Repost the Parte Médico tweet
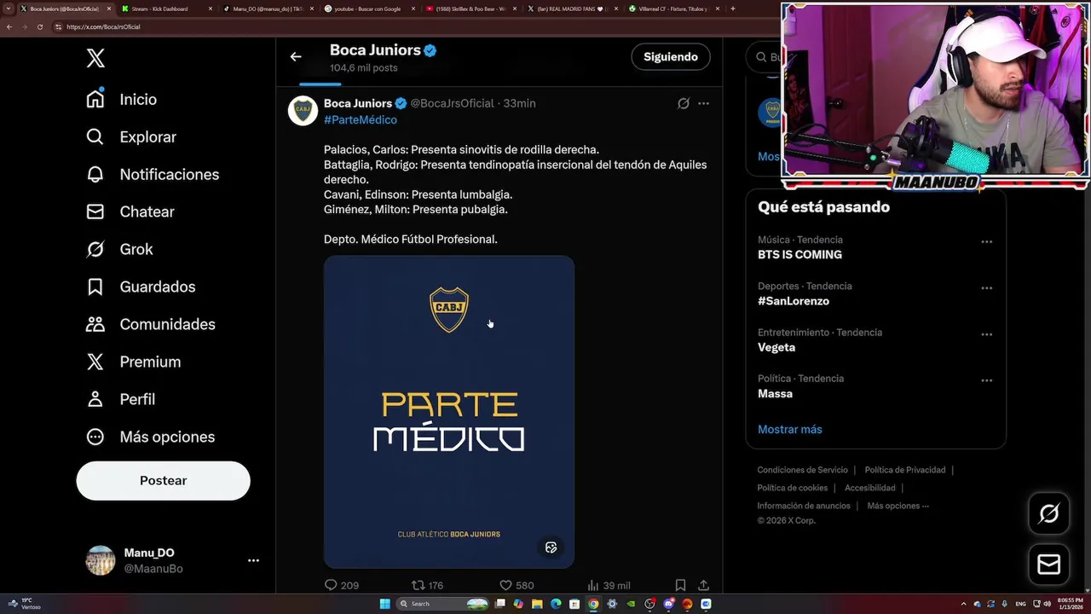The height and width of the screenshot is (614, 1091). 427,585
